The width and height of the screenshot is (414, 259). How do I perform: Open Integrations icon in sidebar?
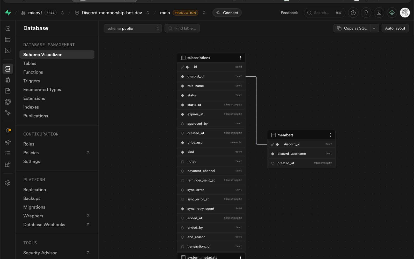[x=8, y=164]
